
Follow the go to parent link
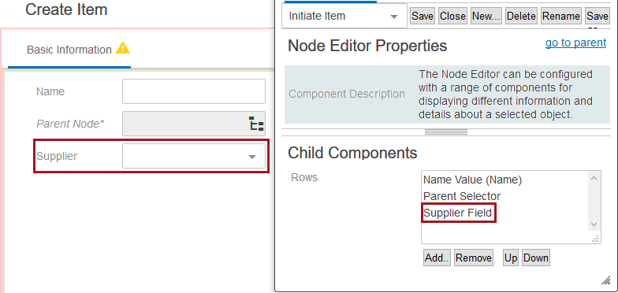[575, 43]
